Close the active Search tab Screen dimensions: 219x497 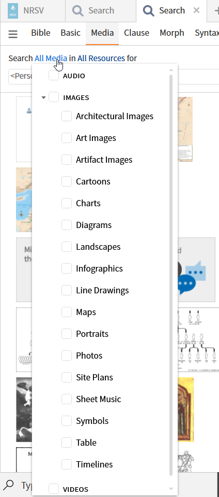point(197,10)
